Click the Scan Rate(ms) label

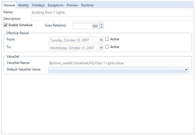55,25
